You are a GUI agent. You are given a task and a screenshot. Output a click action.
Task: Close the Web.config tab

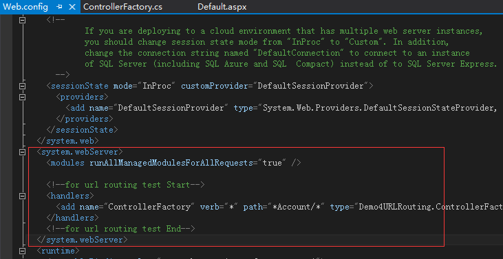(72, 7)
